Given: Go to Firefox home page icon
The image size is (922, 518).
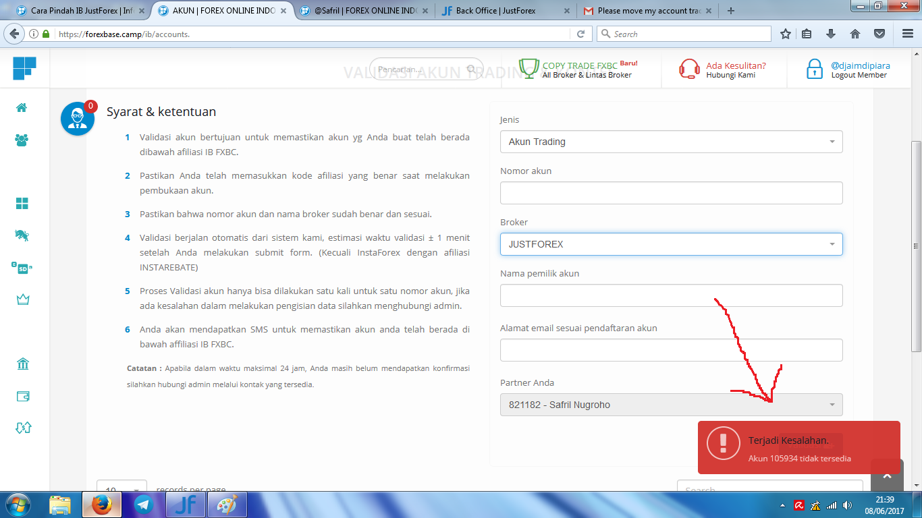Looking at the screenshot, I should click(855, 34).
